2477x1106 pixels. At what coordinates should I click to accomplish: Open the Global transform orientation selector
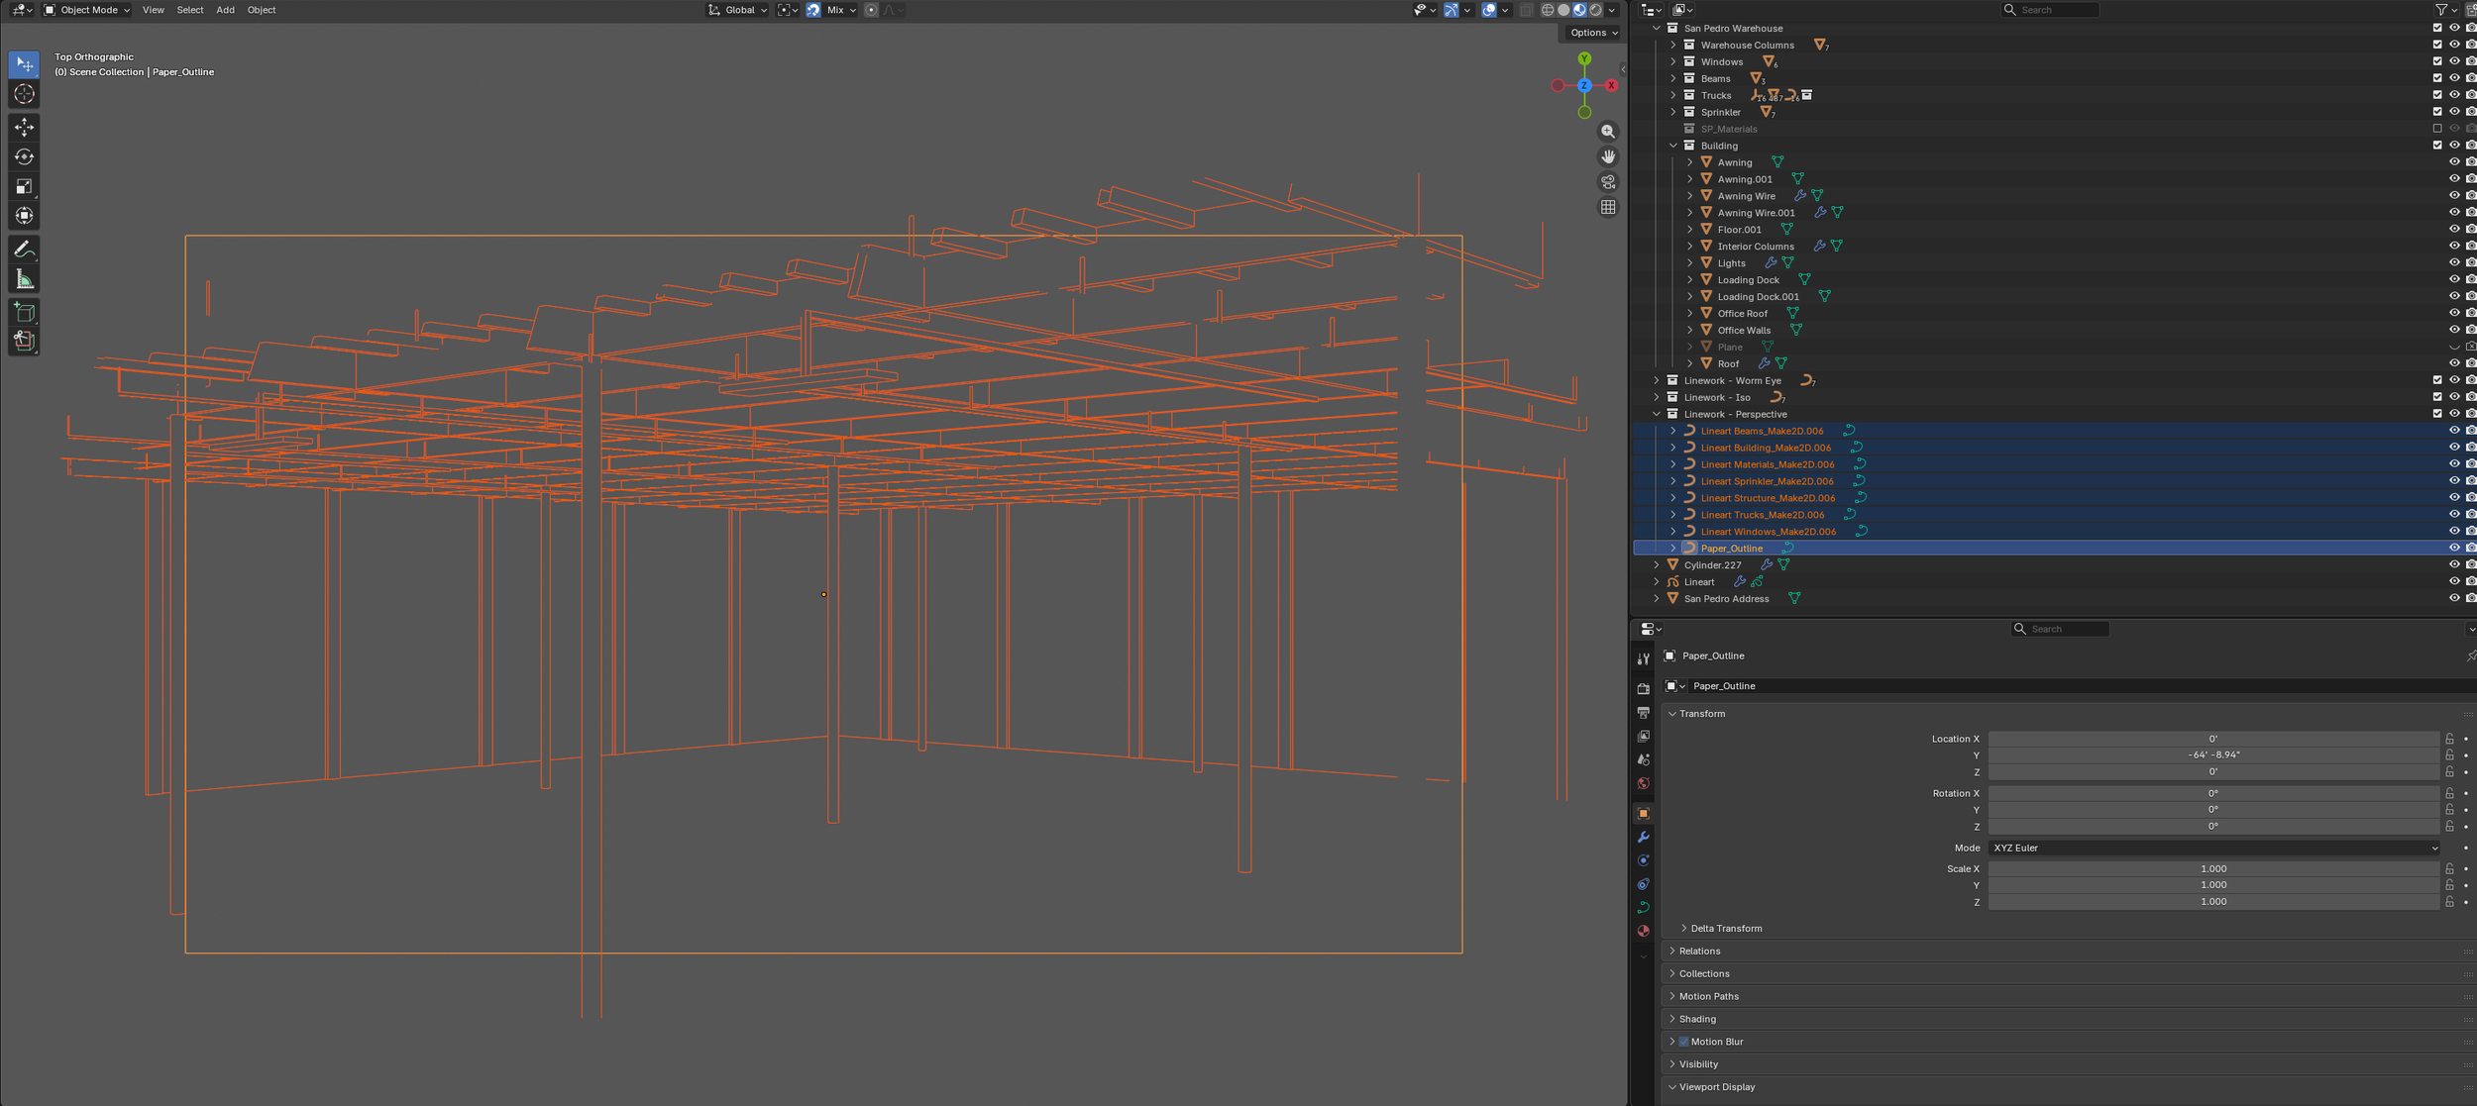[x=736, y=10]
